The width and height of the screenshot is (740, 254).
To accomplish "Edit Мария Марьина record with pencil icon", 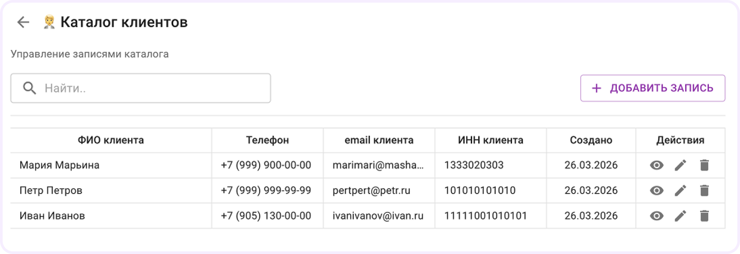I will coord(680,165).
